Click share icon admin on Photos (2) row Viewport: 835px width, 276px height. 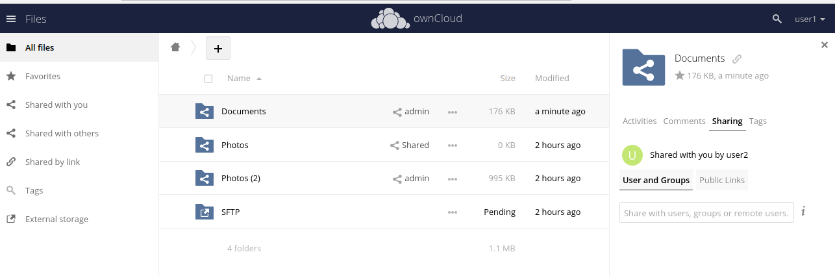coord(411,179)
